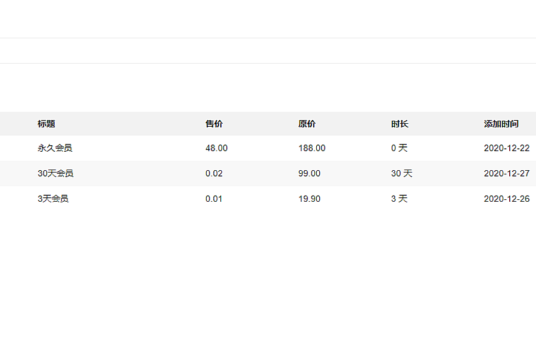Image resolution: width=536 pixels, height=357 pixels.
Task: Click the 99.00 original price cell
Action: pyautogui.click(x=309, y=173)
